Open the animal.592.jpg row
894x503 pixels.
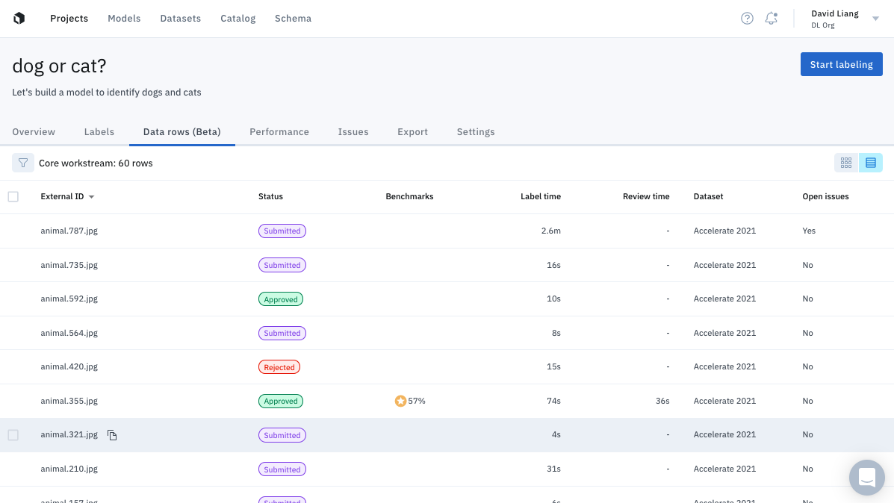point(447,299)
